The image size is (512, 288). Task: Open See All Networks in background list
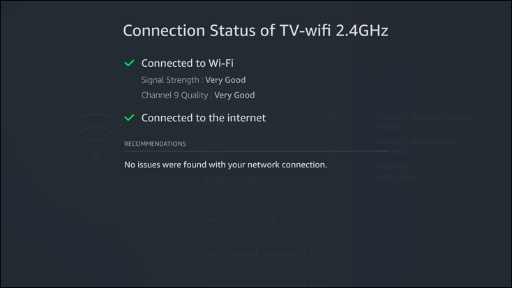point(240,219)
